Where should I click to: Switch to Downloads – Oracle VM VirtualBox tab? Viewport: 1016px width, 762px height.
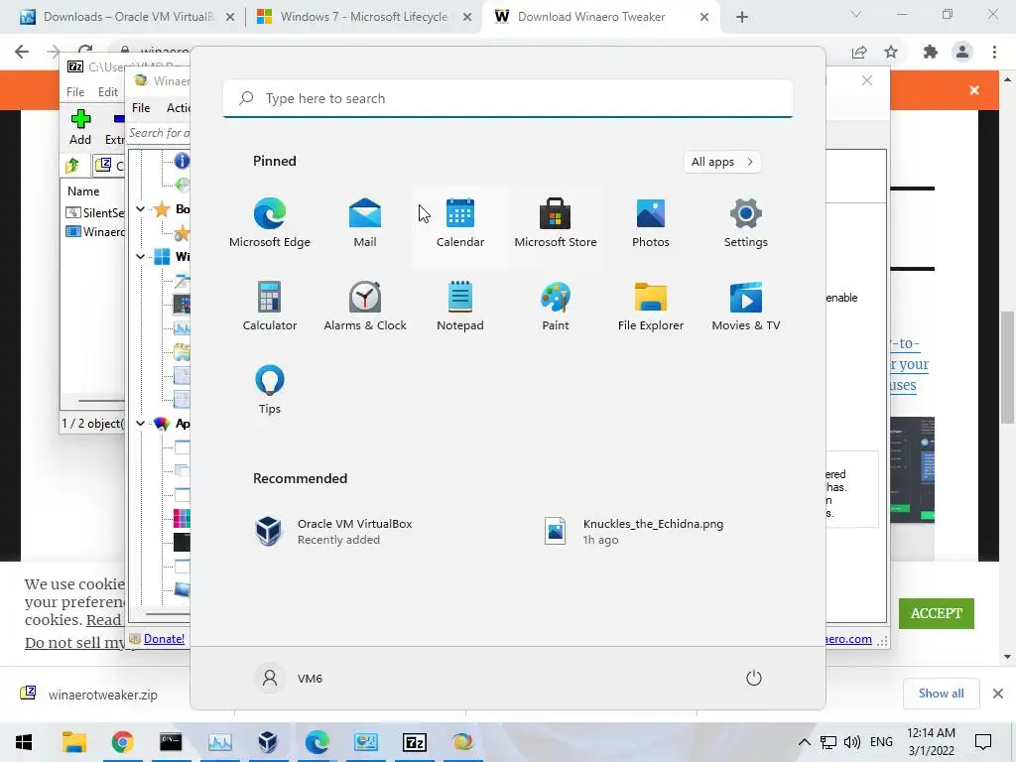128,17
